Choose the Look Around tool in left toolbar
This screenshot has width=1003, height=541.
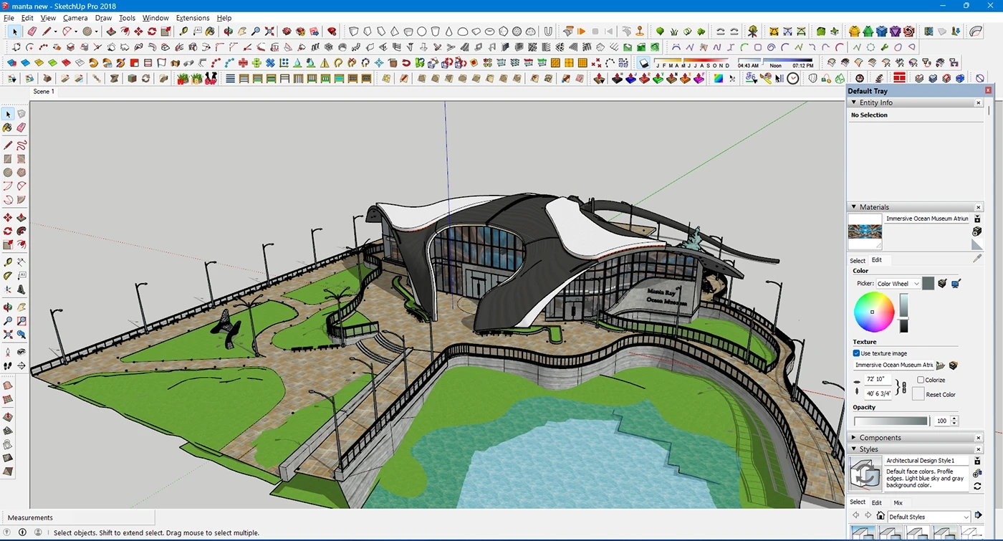pyautogui.click(x=21, y=352)
